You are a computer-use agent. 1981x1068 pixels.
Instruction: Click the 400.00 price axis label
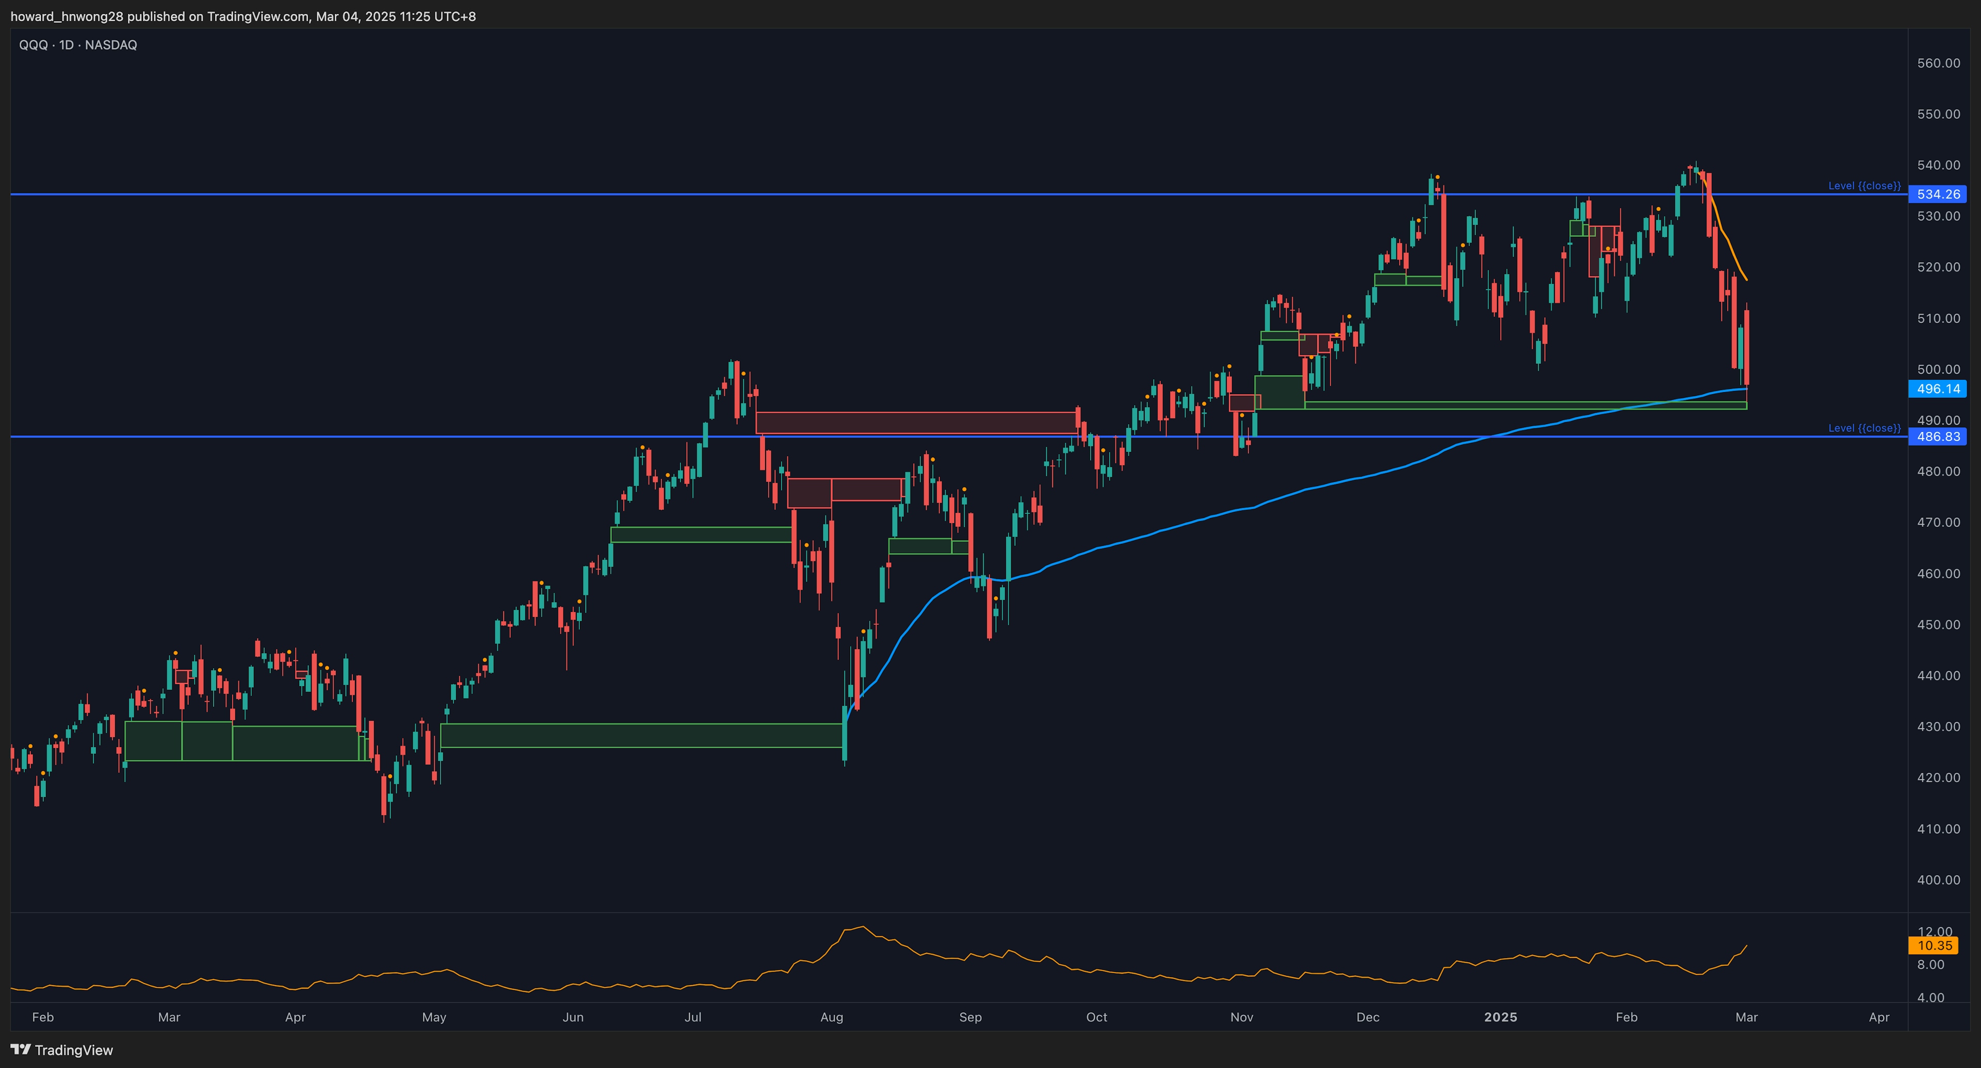(x=1939, y=880)
